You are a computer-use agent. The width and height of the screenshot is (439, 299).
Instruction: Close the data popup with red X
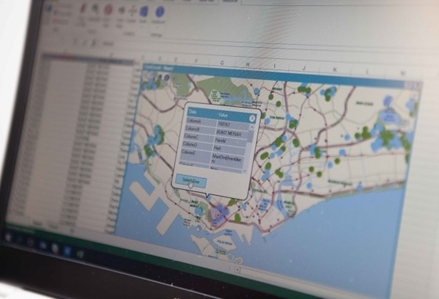(252, 118)
